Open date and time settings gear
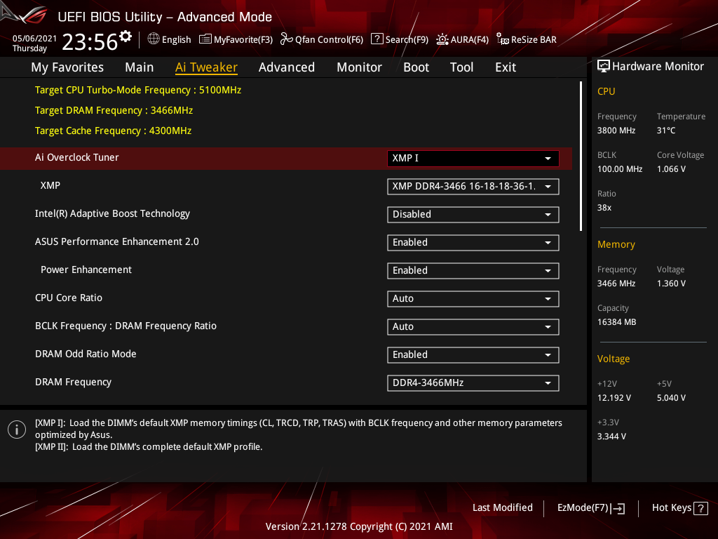The image size is (718, 539). pyautogui.click(x=126, y=36)
